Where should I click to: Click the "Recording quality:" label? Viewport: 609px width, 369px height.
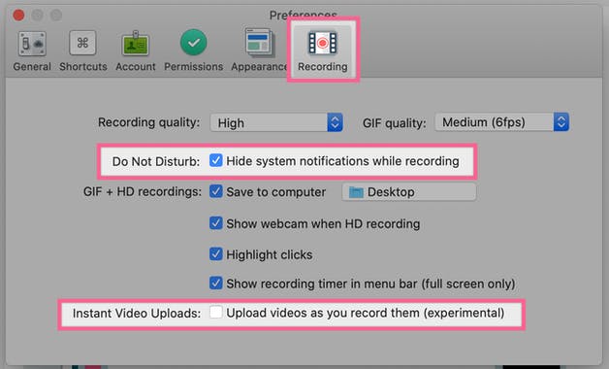coord(148,122)
